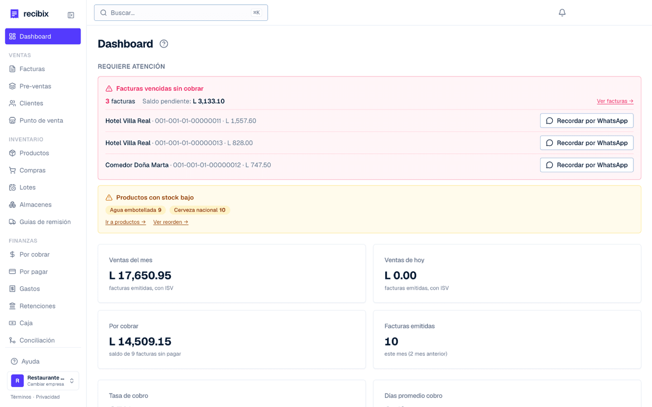652x407 pixels.
Task: Open the Ventas de hoy card
Action: [x=507, y=274]
